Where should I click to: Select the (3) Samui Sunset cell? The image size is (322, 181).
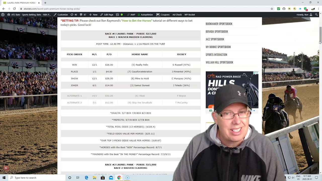coord(140,85)
